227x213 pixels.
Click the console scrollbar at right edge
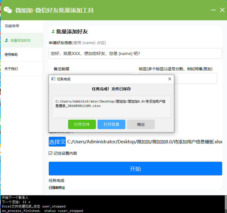click(226, 204)
